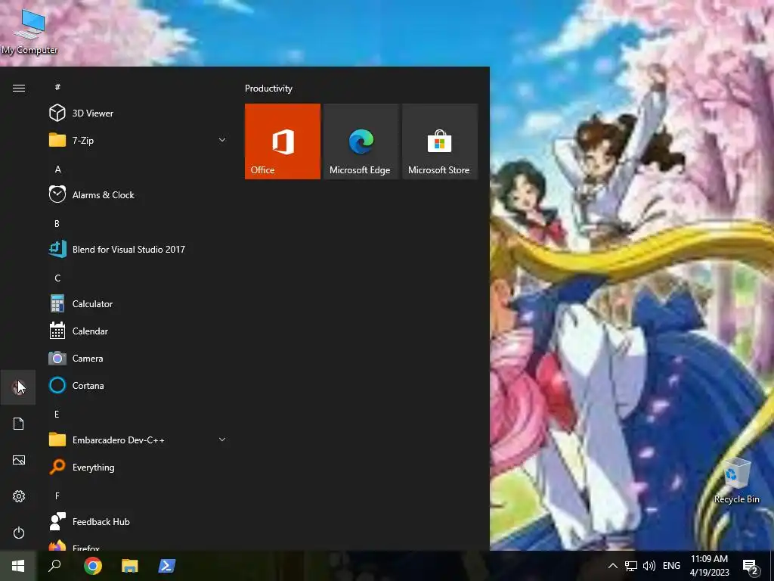The width and height of the screenshot is (774, 581).
Task: Jump to the # letter index header
Action: coord(57,87)
